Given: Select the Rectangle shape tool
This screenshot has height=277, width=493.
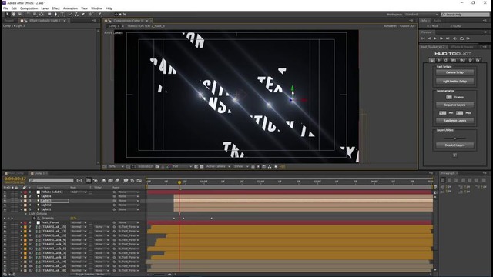Looking at the screenshot, I should (x=49, y=14).
